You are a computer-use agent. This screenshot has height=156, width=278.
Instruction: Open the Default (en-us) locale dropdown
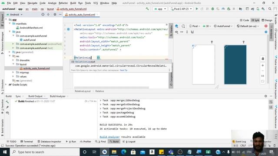coord(248,26)
